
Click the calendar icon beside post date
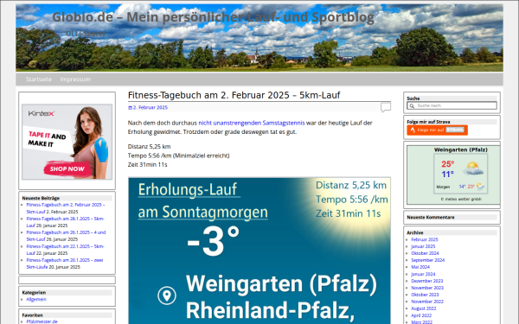pos(130,108)
